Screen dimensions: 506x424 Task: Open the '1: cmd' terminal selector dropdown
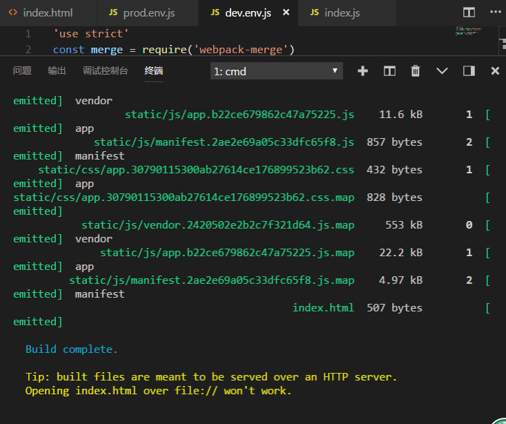[x=277, y=71]
